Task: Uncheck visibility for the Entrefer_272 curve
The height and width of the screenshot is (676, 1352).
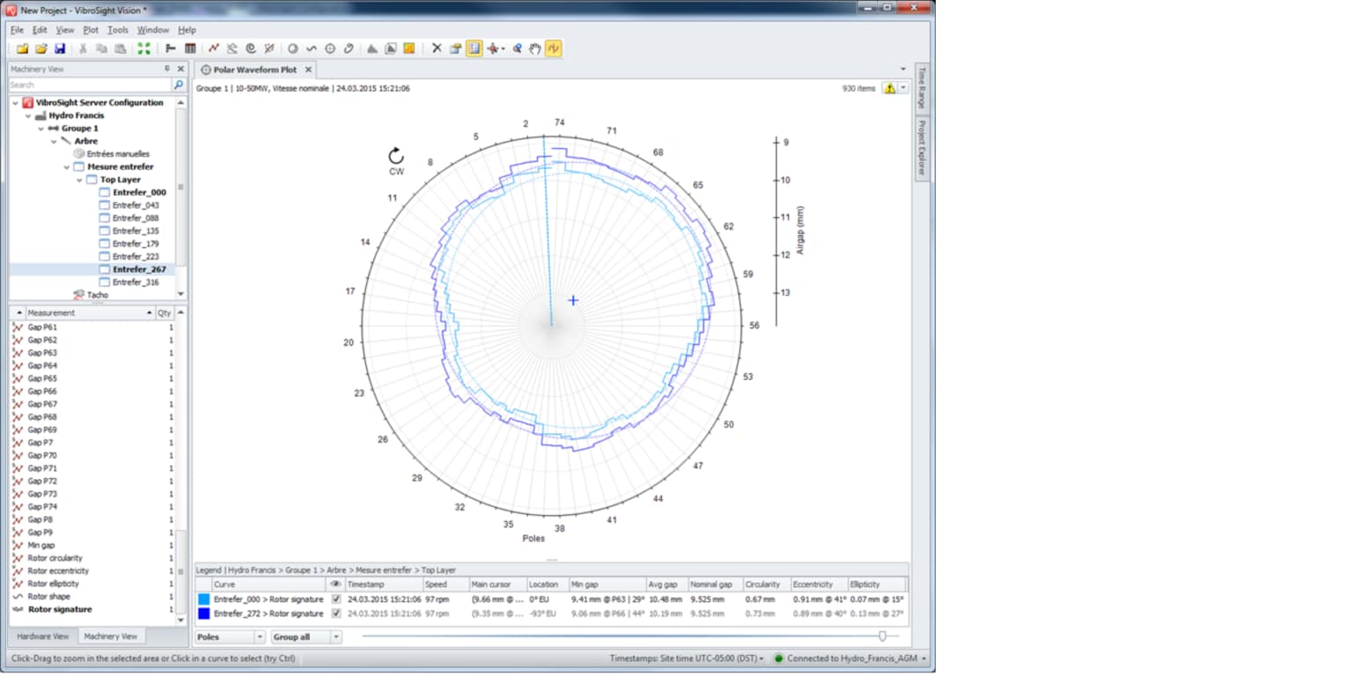Action: pos(335,614)
